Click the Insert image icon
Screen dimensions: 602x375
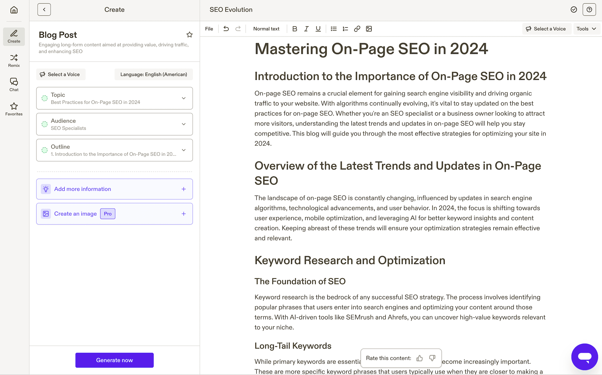coord(369,28)
